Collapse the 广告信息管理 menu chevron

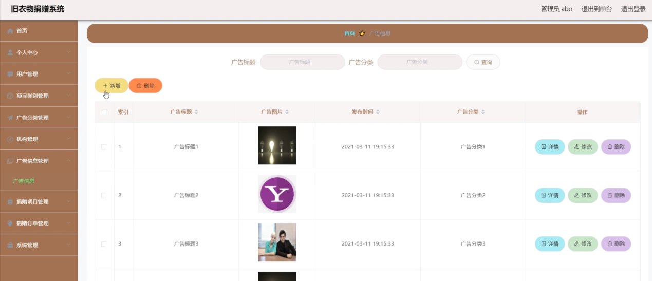click(x=68, y=161)
